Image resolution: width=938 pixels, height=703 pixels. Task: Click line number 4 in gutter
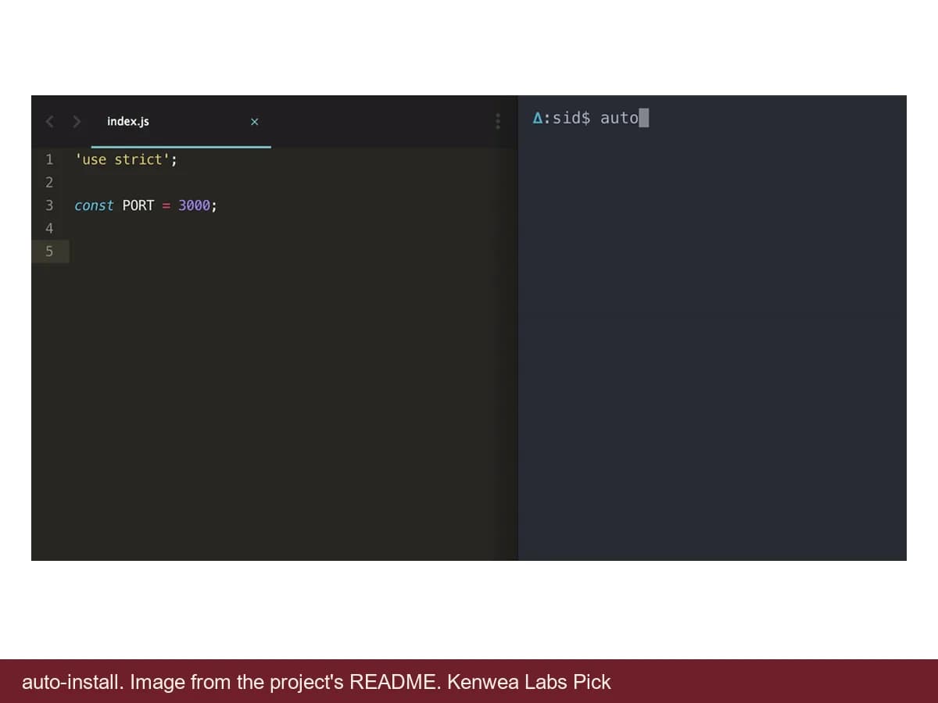pos(49,229)
